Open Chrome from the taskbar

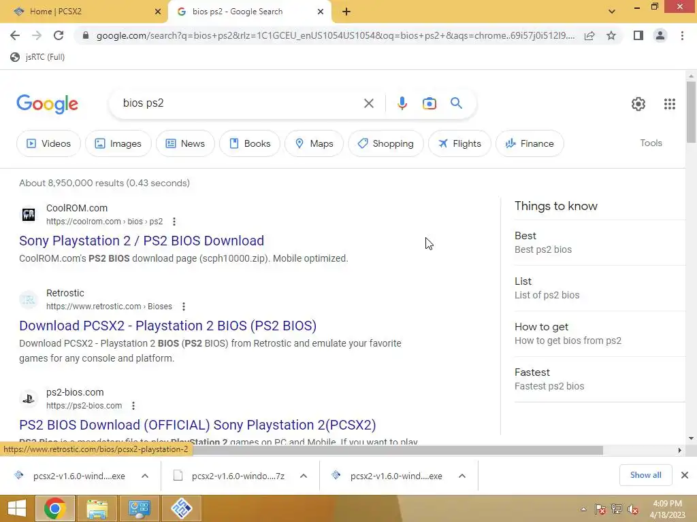tap(54, 508)
